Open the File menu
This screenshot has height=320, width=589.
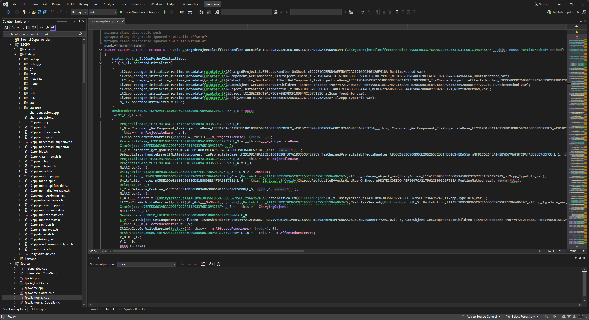(x=14, y=4)
